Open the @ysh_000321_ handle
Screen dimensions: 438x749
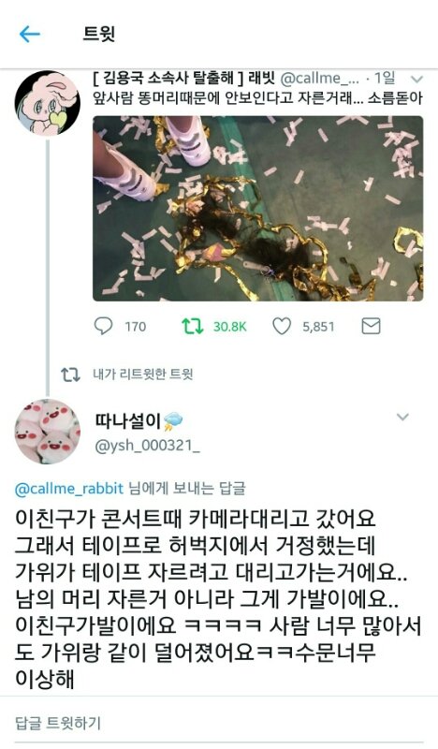click(147, 447)
